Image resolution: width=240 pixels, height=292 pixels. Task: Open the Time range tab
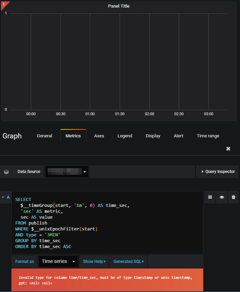pyautogui.click(x=208, y=136)
